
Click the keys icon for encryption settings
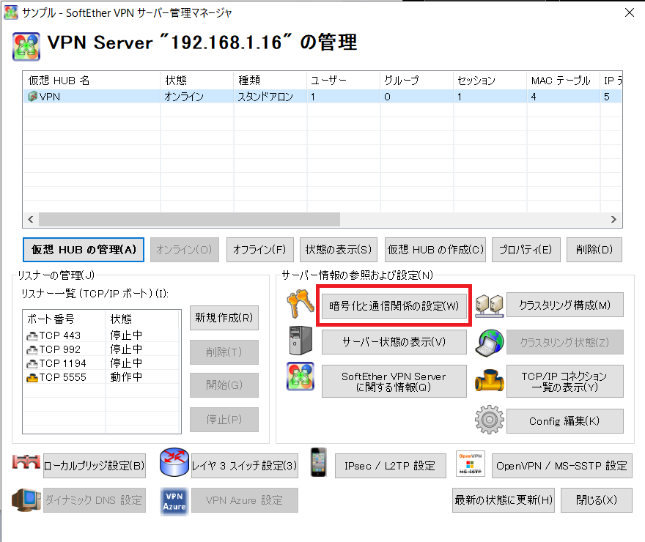coord(301,304)
